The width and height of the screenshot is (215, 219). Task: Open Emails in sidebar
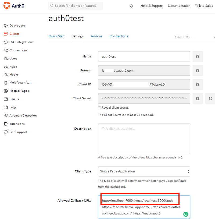[x=14, y=99]
